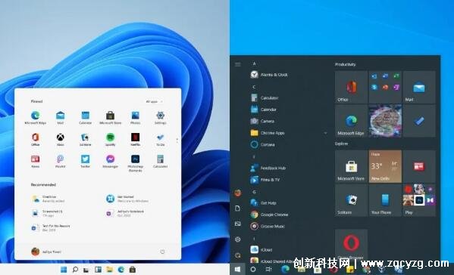Open Messenger from pinned apps
This screenshot has width=454, height=275.
[110, 162]
